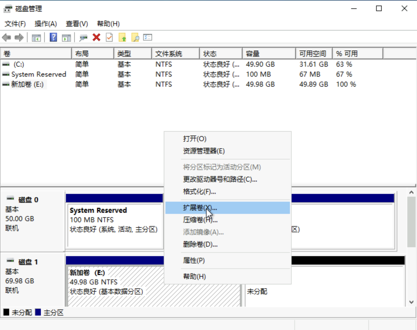Sort by the 状态 column header

click(221, 54)
